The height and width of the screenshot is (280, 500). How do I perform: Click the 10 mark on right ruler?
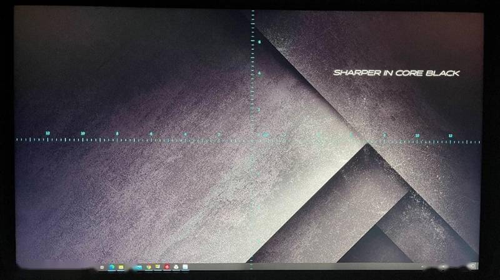[417, 135]
